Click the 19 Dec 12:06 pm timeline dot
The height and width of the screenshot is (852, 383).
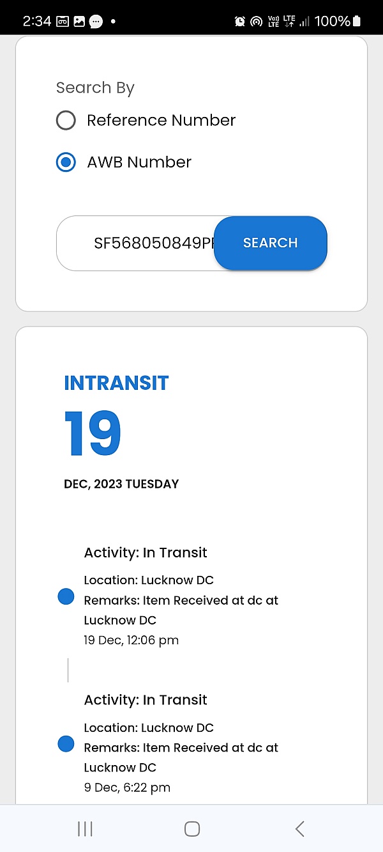[66, 597]
